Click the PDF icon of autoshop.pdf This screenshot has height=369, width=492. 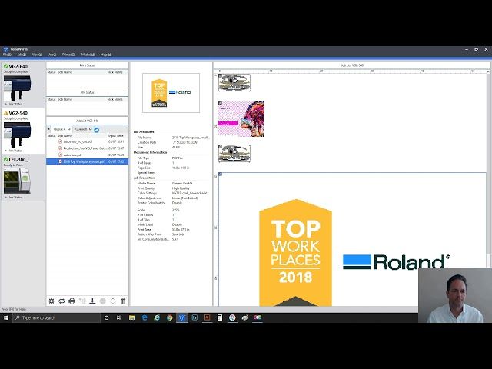pyautogui.click(x=60, y=155)
